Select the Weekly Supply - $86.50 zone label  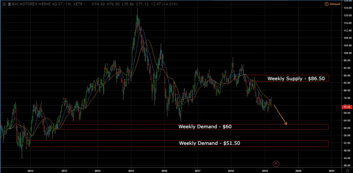coord(296,78)
